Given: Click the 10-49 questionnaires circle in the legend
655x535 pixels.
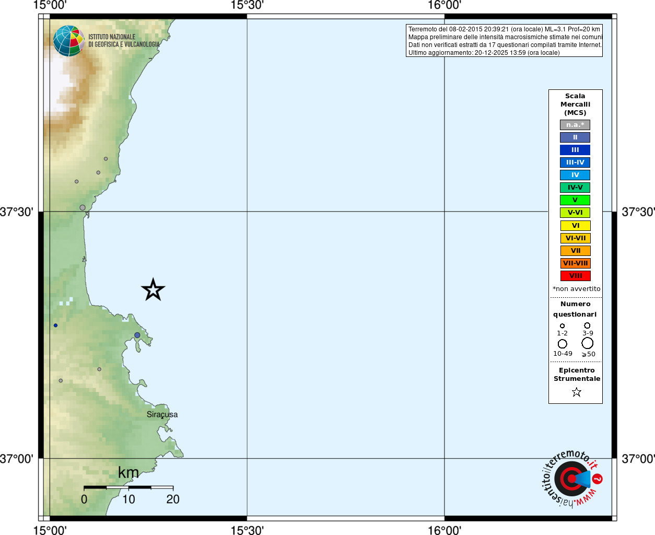Looking at the screenshot, I should coord(563,343).
